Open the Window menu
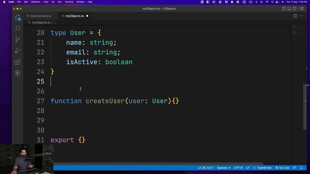This screenshot has width=310, height=174. click(x=80, y=2)
